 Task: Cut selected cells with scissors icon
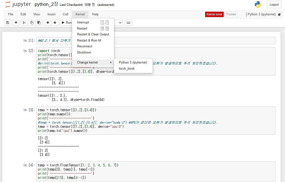(24, 23)
